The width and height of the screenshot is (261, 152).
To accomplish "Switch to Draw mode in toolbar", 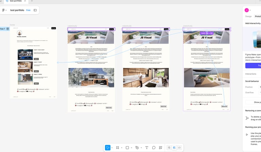I will 169,148.
